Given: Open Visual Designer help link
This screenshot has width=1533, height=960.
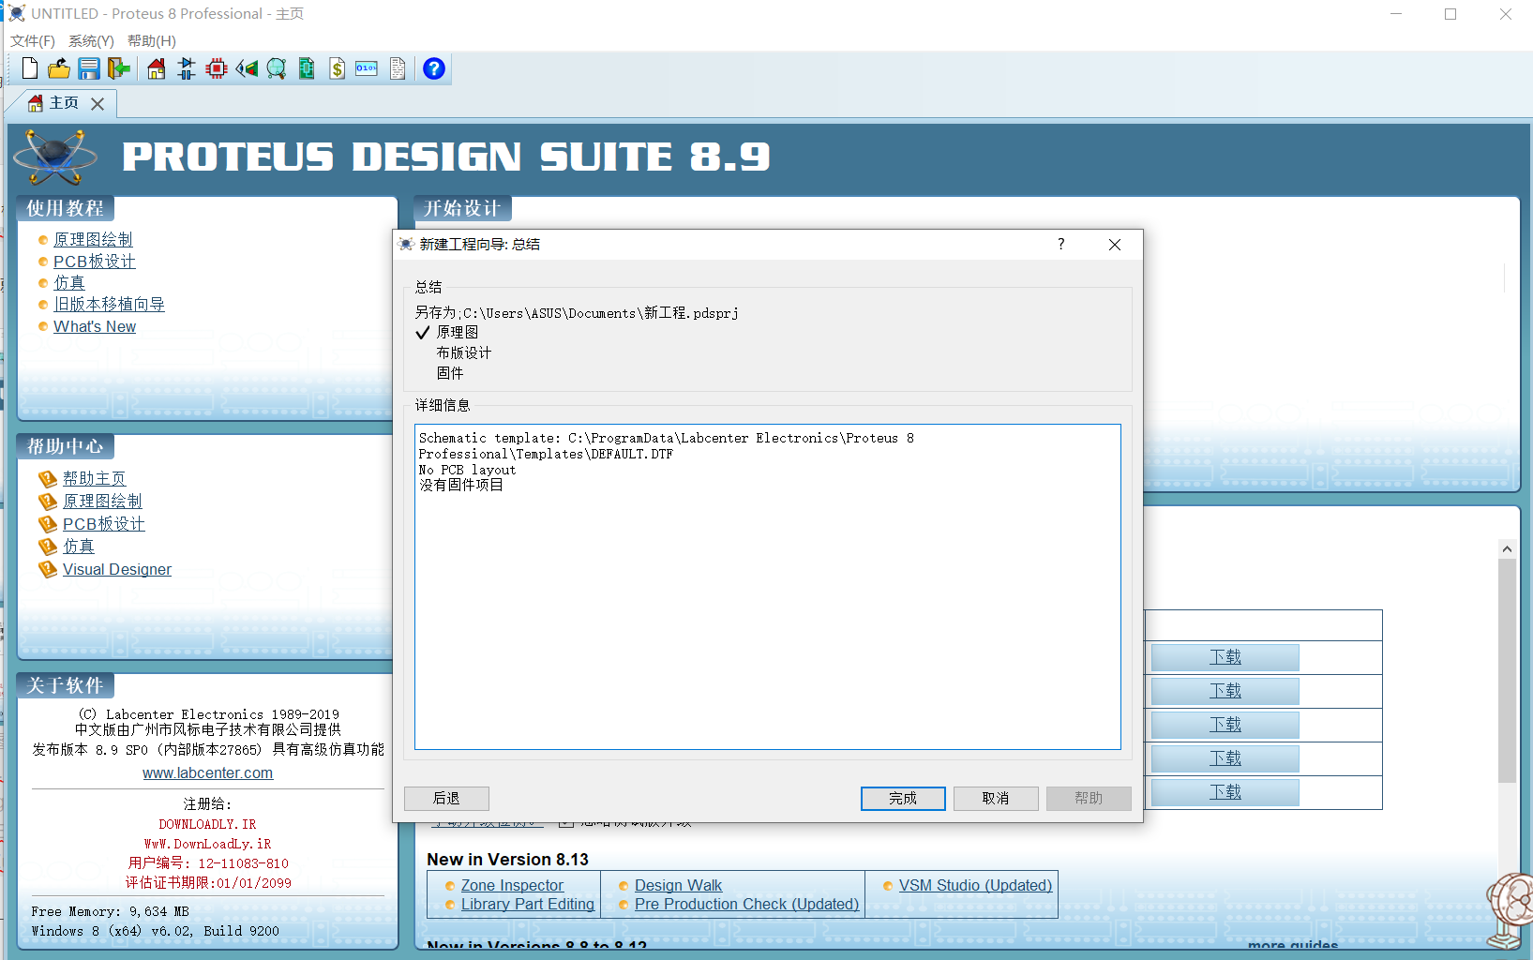Looking at the screenshot, I should click(x=117, y=569).
